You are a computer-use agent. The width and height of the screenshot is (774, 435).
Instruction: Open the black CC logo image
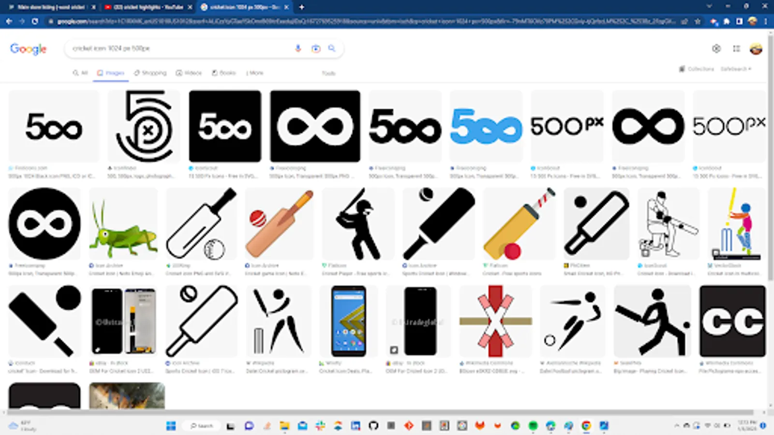click(732, 321)
